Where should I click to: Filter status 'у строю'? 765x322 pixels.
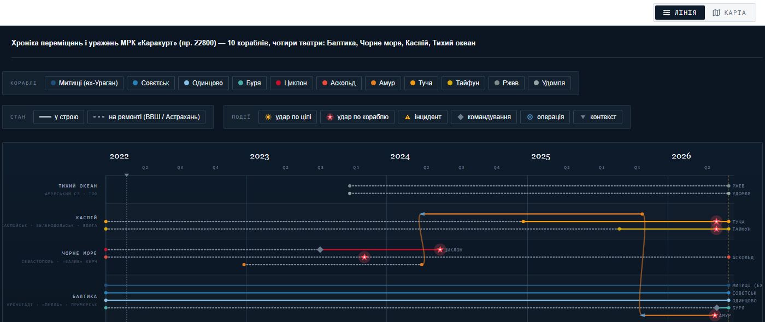click(58, 117)
